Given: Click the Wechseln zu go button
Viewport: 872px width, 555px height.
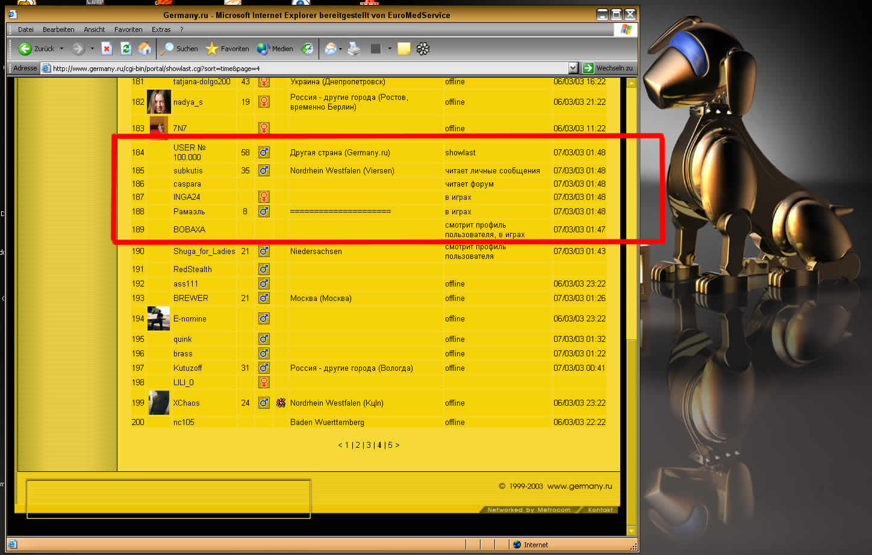Looking at the screenshot, I should click(608, 68).
